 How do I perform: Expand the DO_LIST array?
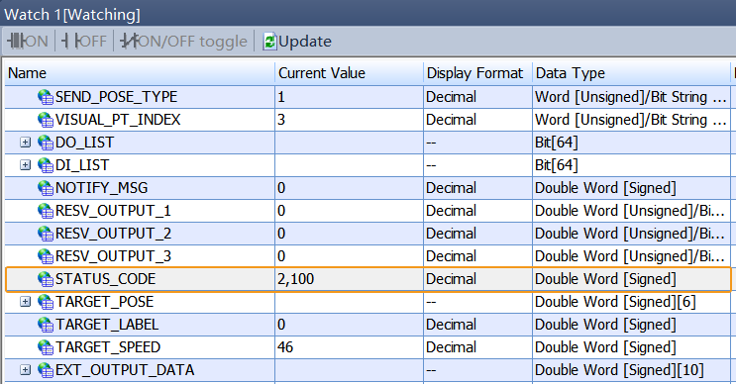click(26, 143)
